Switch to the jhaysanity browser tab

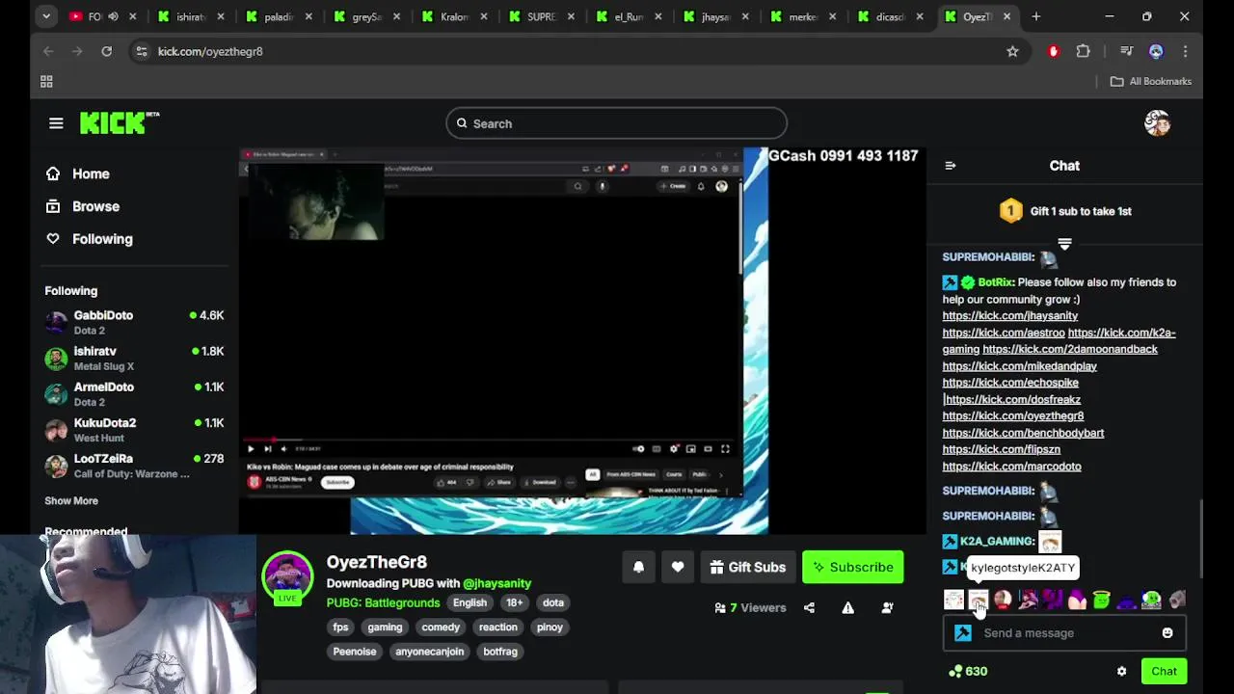click(x=716, y=16)
